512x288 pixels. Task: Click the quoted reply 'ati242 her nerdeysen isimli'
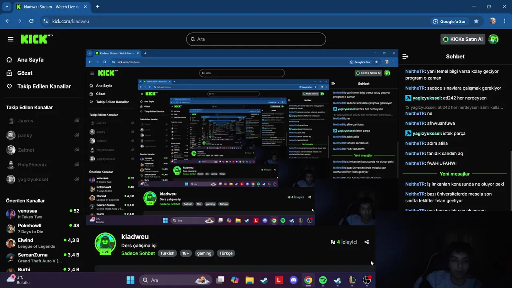[x=454, y=107]
